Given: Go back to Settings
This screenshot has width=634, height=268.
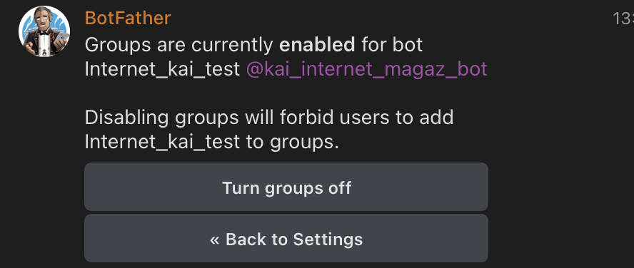Looking at the screenshot, I should (x=286, y=238).
